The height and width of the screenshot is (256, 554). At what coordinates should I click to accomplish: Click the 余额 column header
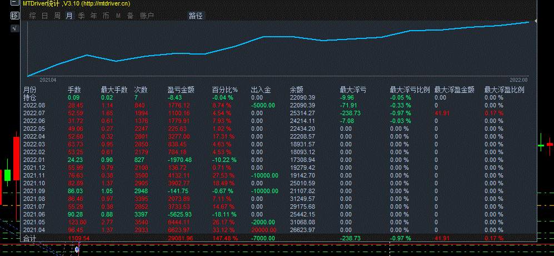296,90
